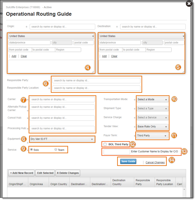The image size is (196, 201).
Task: Expand the origin country United States dropdown
Action: [x=51, y=36]
